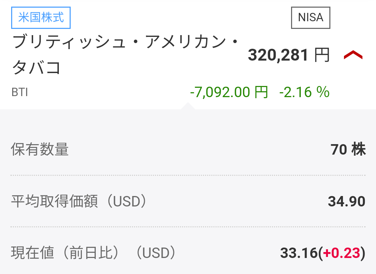The height and width of the screenshot is (274, 376).
Task: Collapse details with the red chevron
Action: click(353, 55)
